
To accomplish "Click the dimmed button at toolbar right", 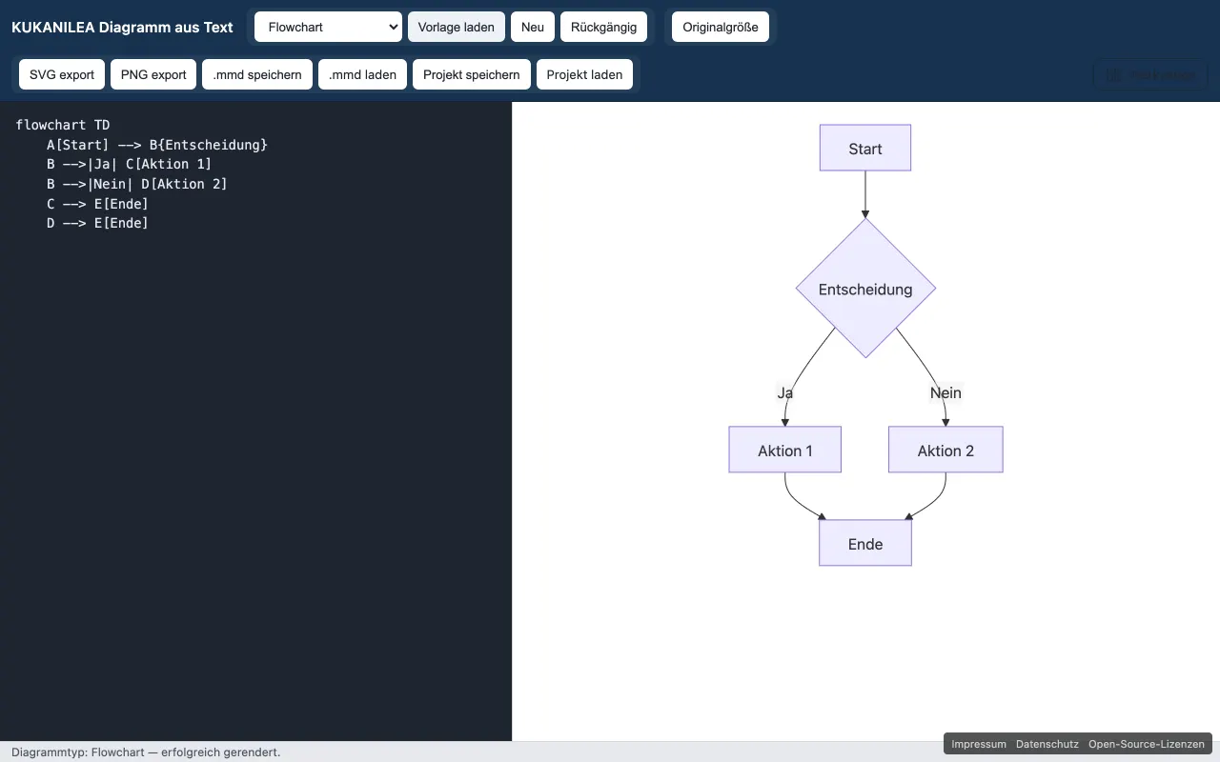I will click(x=1149, y=74).
